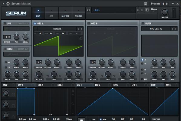The height and width of the screenshot is (121, 181).
Task: Select previous OSC A wavetable arrow
Action: [78, 29]
